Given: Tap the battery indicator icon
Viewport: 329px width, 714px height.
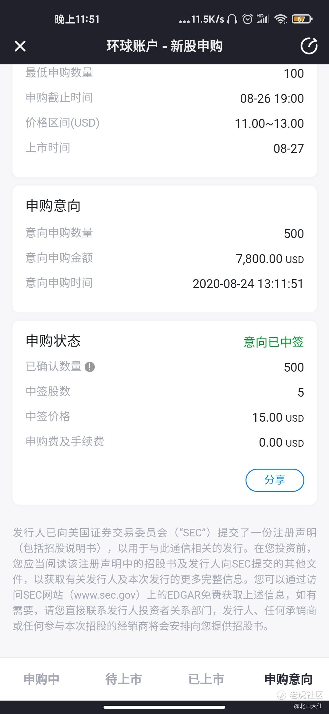Looking at the screenshot, I should 302,19.
